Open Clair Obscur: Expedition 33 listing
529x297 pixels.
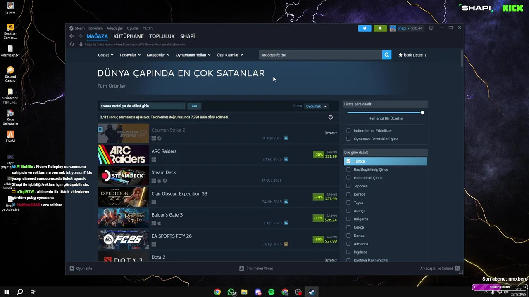[218, 197]
